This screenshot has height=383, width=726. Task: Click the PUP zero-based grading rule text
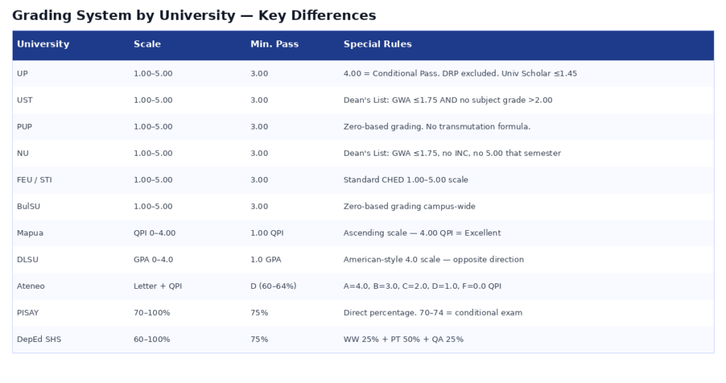[x=437, y=127]
